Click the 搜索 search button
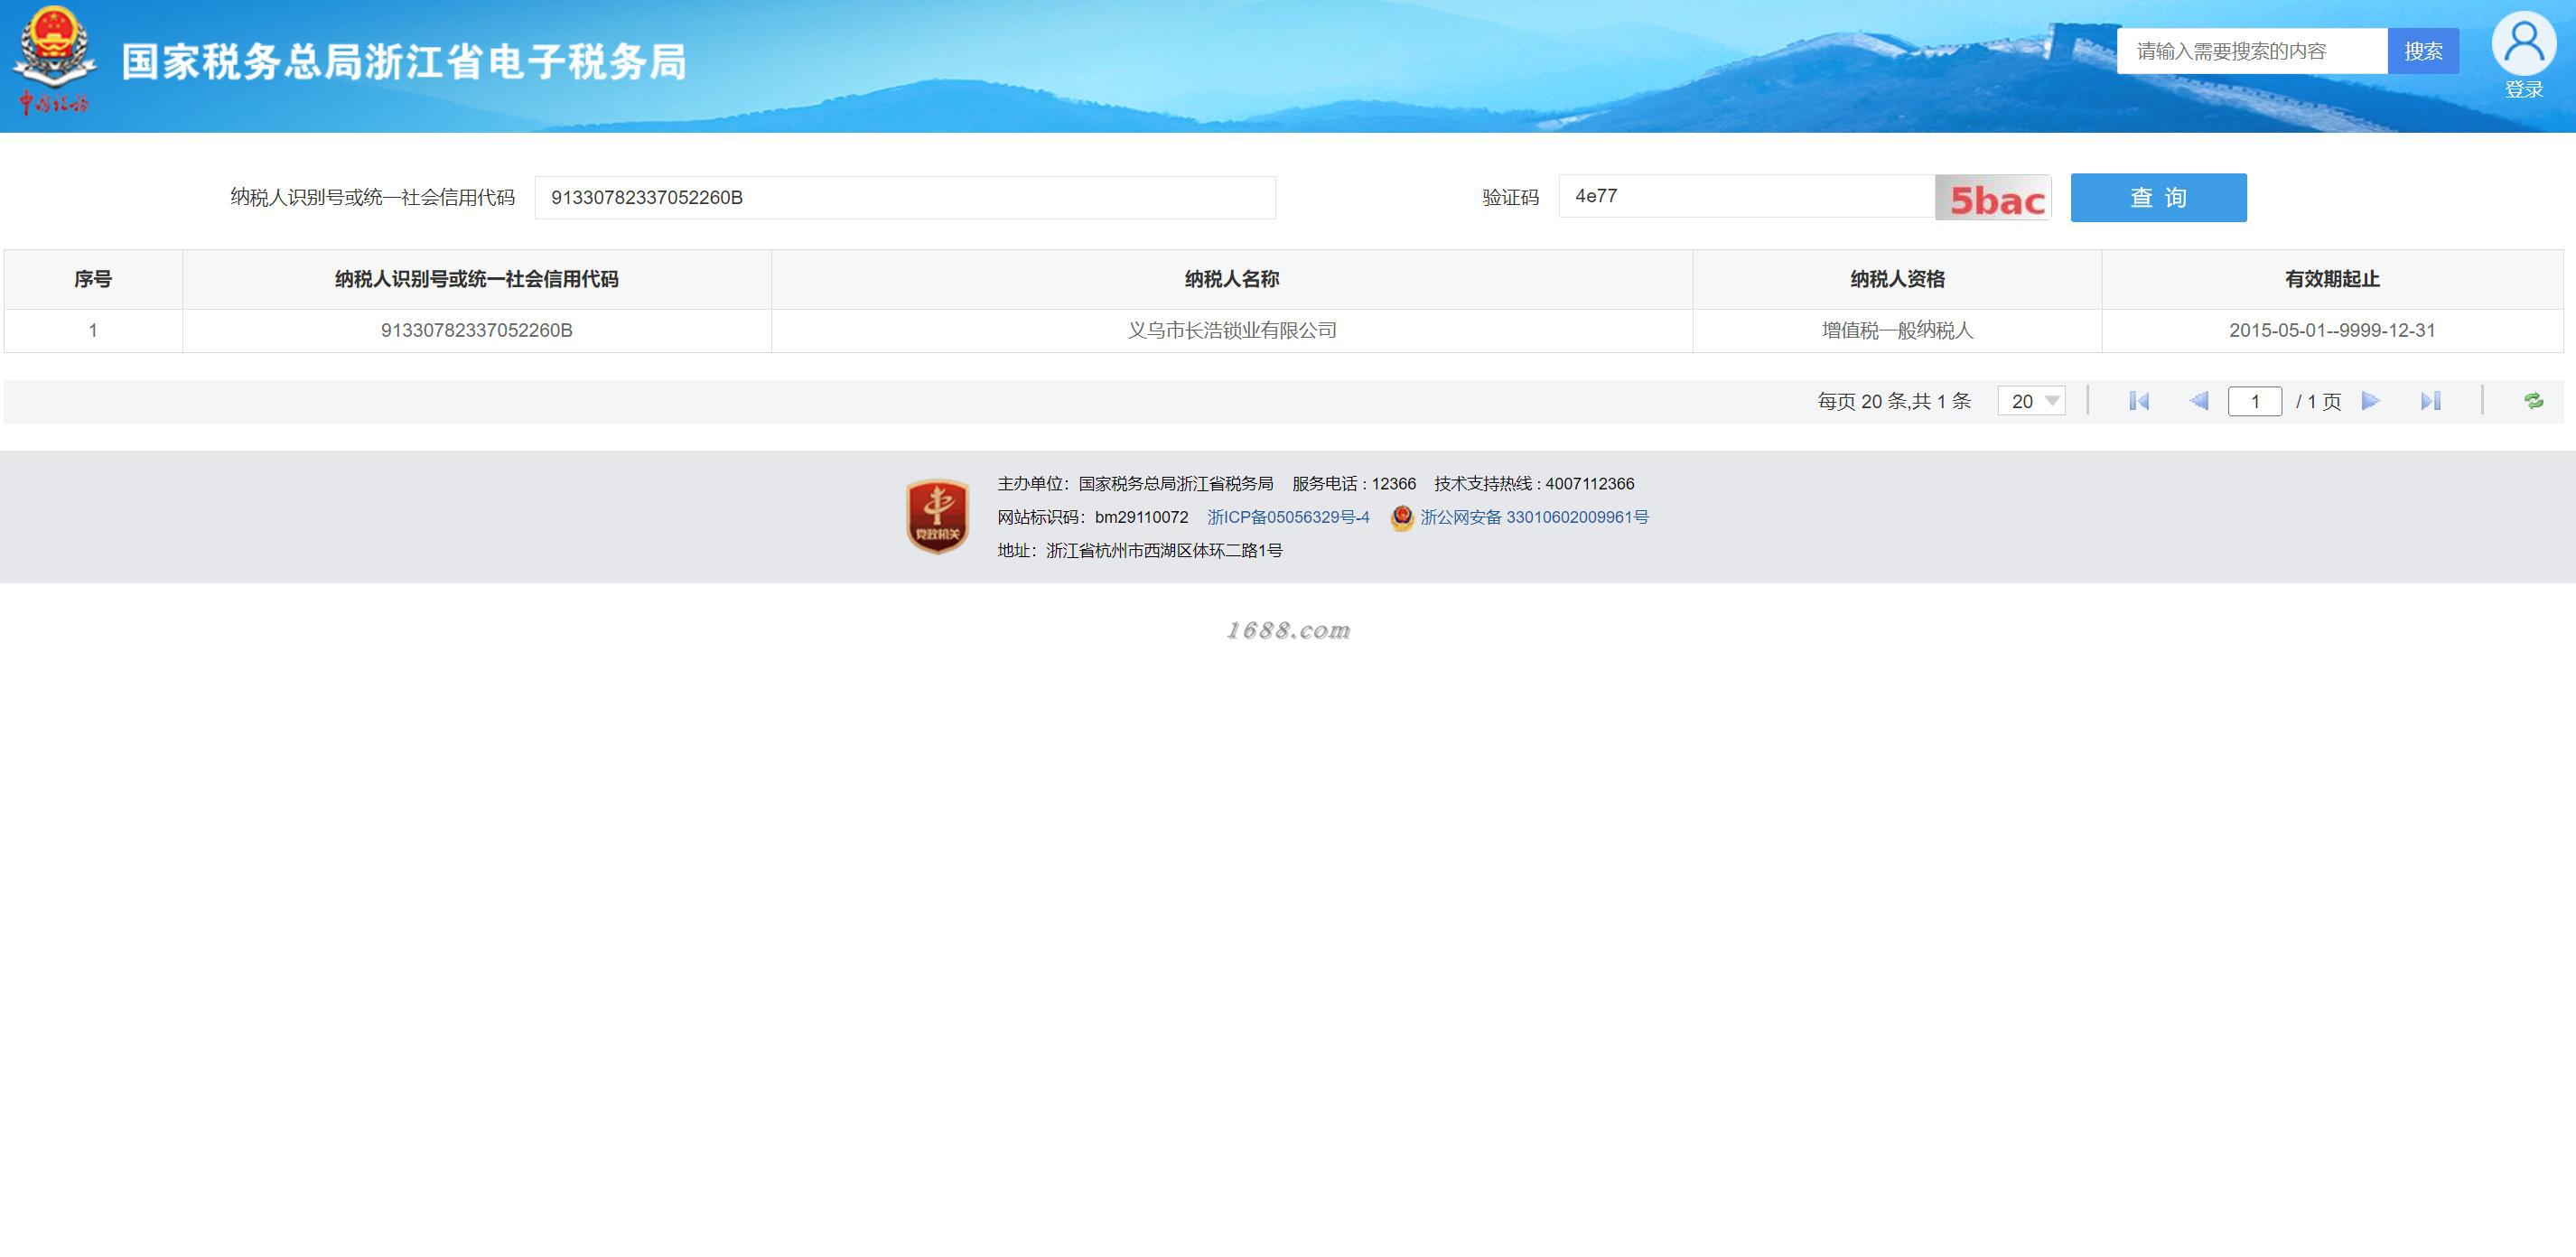This screenshot has height=1257, width=2576. 2423,51
